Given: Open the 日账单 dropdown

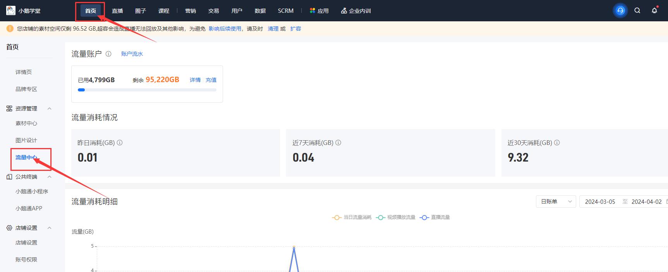Looking at the screenshot, I should point(556,201).
